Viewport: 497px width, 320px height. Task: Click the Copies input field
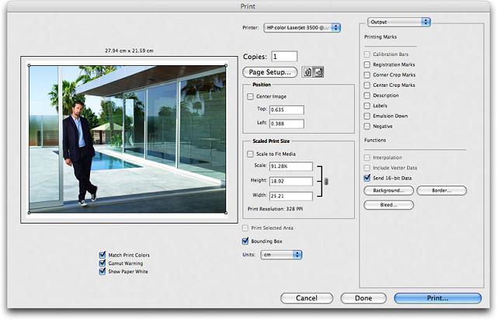(x=284, y=57)
